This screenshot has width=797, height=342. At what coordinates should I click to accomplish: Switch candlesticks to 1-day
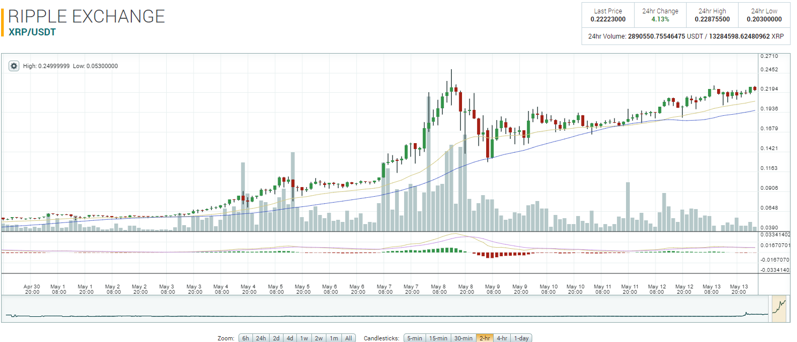(x=520, y=338)
